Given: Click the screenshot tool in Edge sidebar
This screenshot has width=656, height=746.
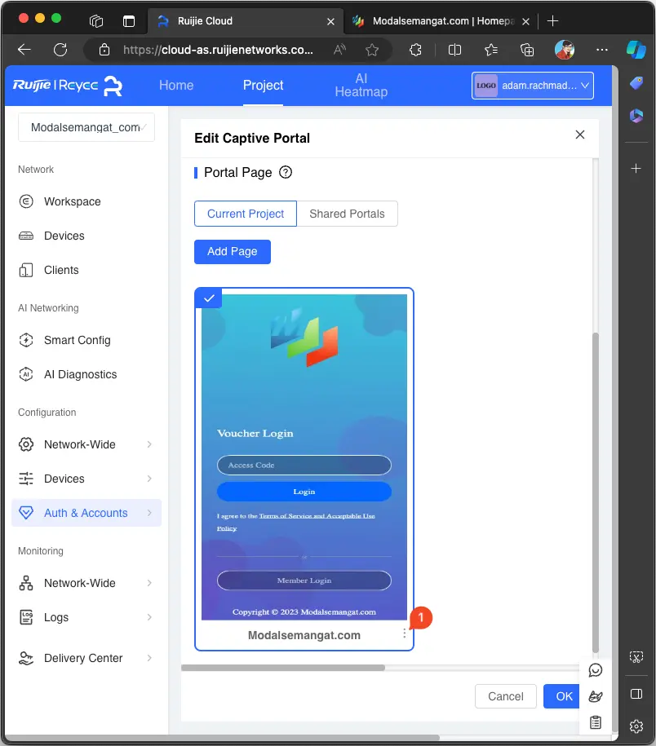Looking at the screenshot, I should point(636,657).
